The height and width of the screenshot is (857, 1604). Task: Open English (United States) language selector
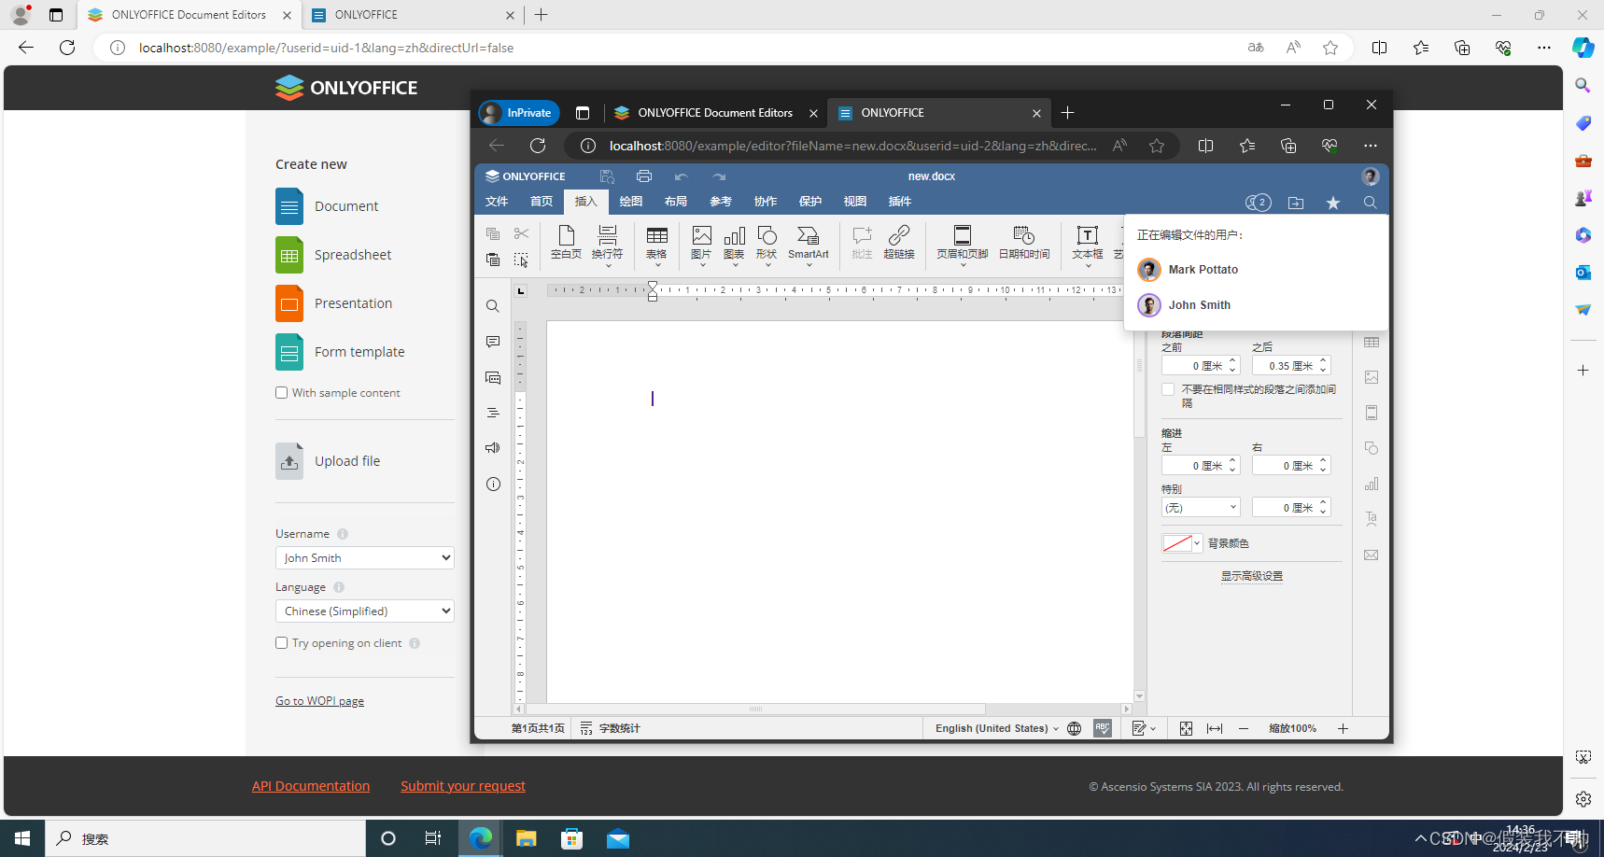point(997,728)
